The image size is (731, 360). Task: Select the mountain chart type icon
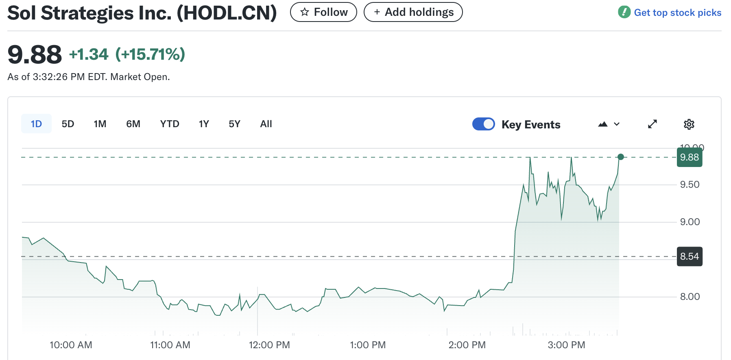[603, 124]
